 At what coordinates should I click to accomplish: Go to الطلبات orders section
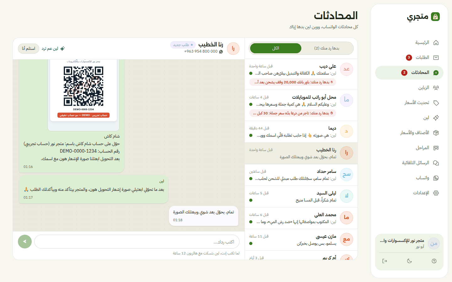point(409,58)
